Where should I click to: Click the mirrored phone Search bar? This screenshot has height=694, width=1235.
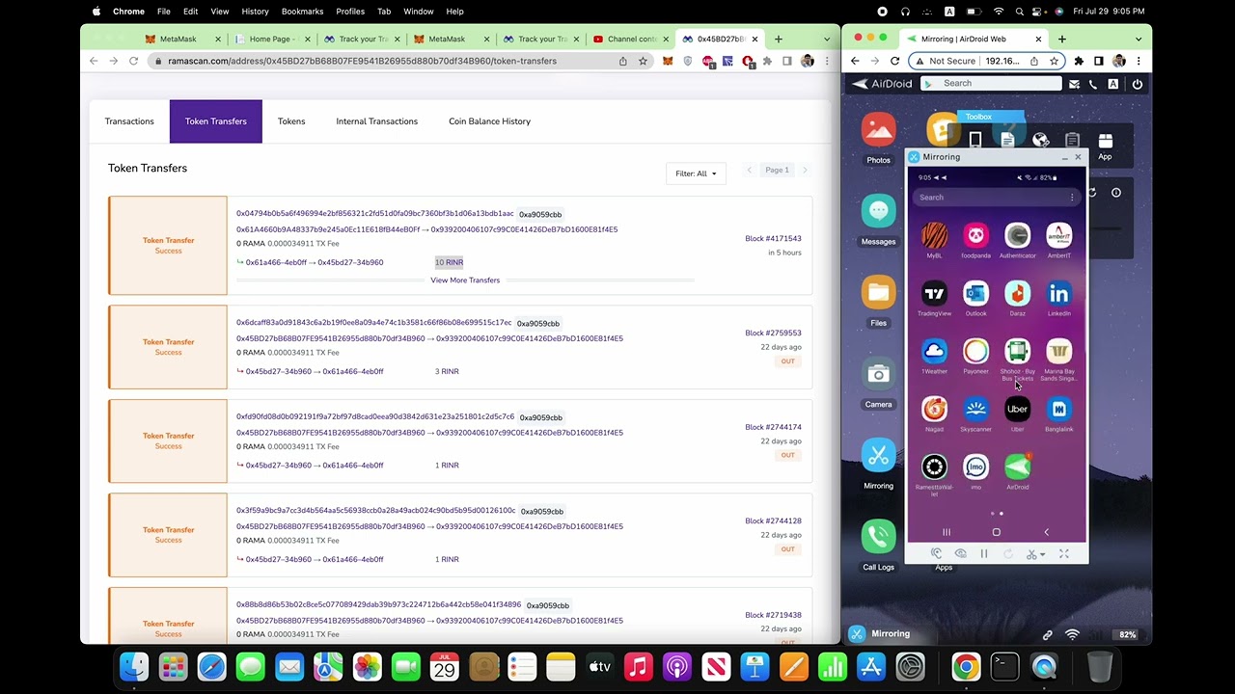coord(996,198)
